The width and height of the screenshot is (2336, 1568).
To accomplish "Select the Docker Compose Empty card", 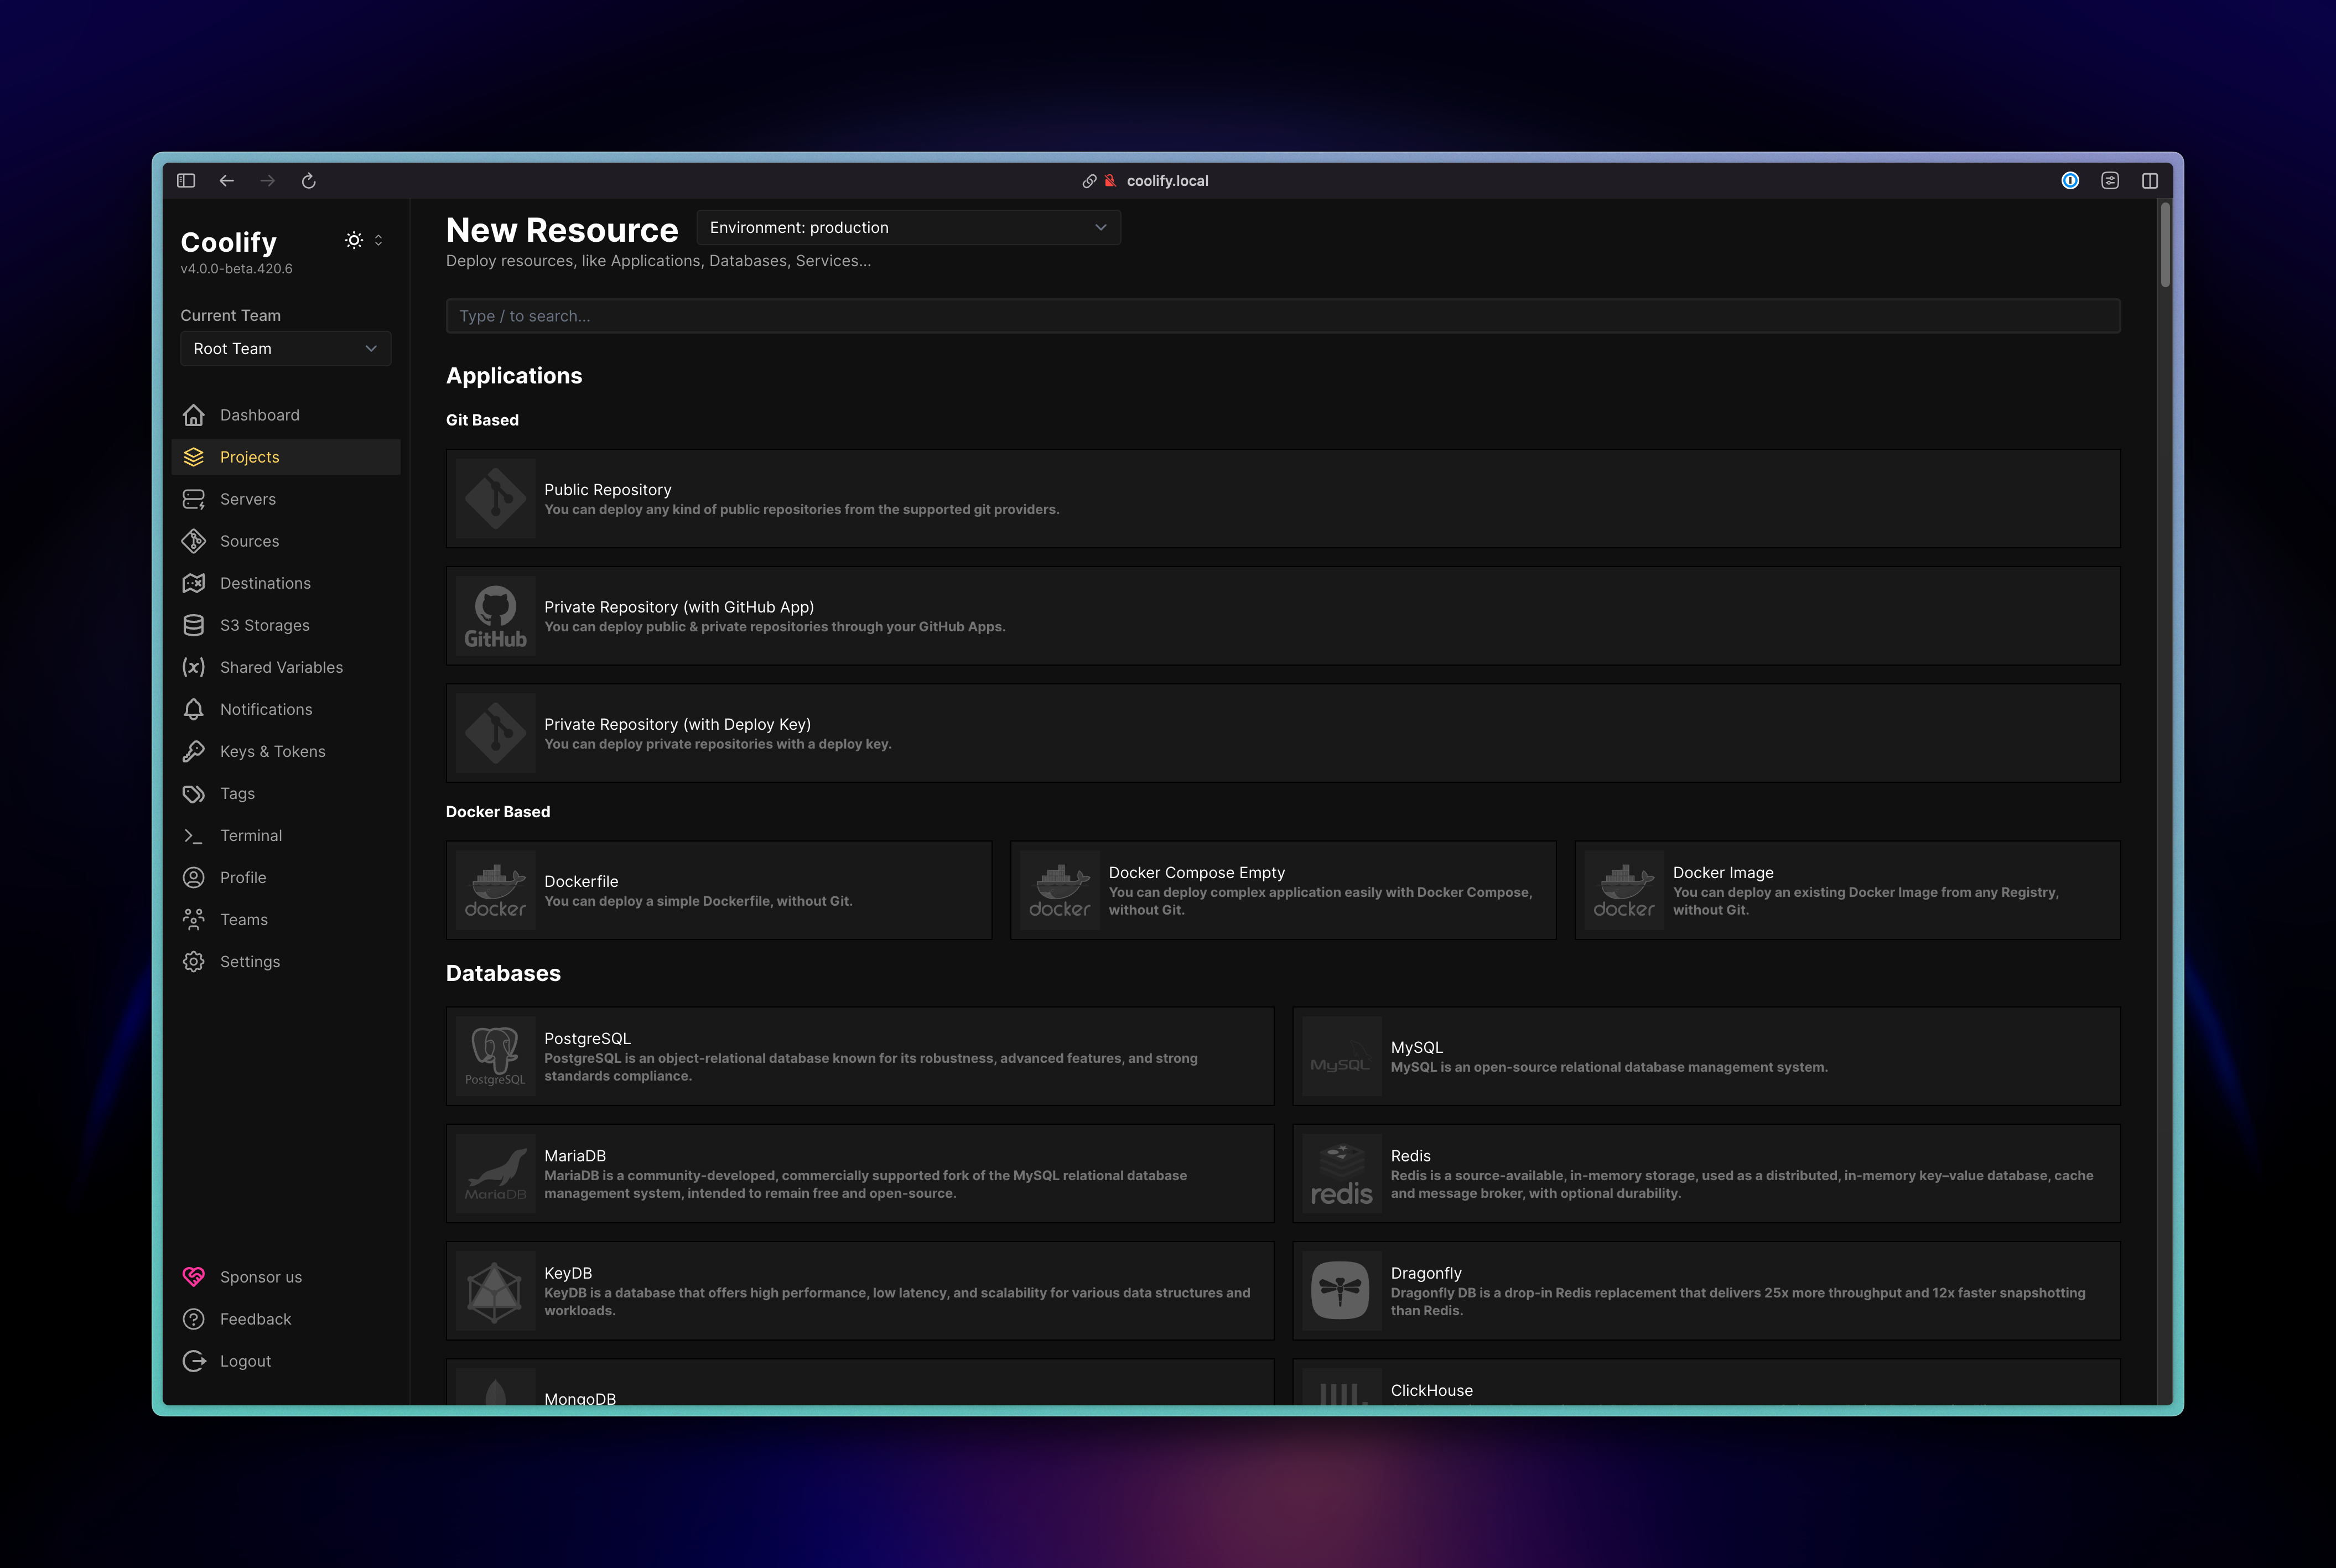I will (1283, 889).
